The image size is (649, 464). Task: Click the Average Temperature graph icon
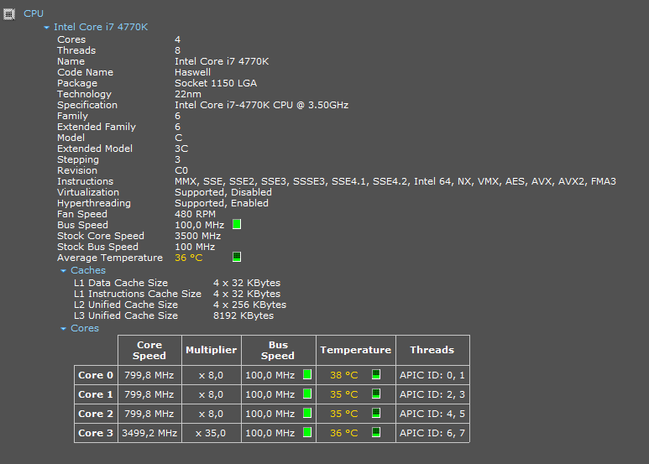[237, 257]
